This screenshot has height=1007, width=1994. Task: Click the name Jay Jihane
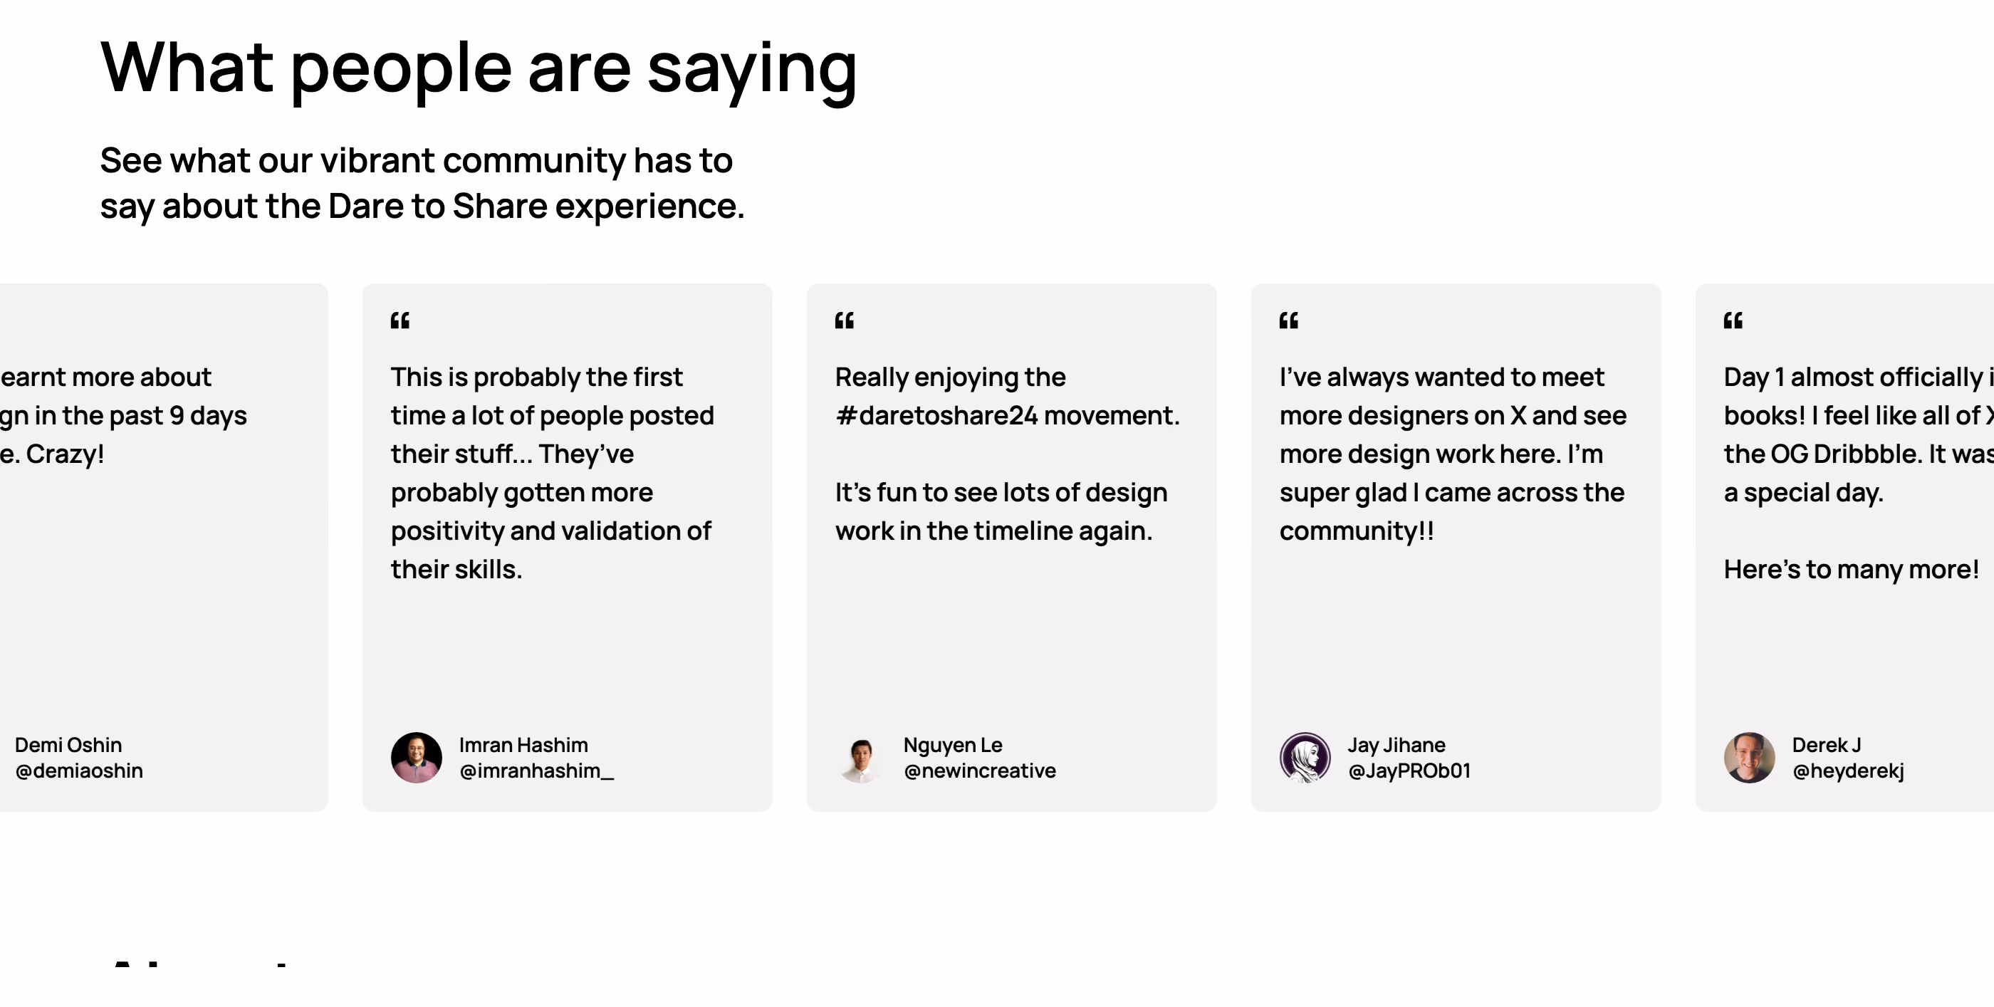coord(1397,746)
